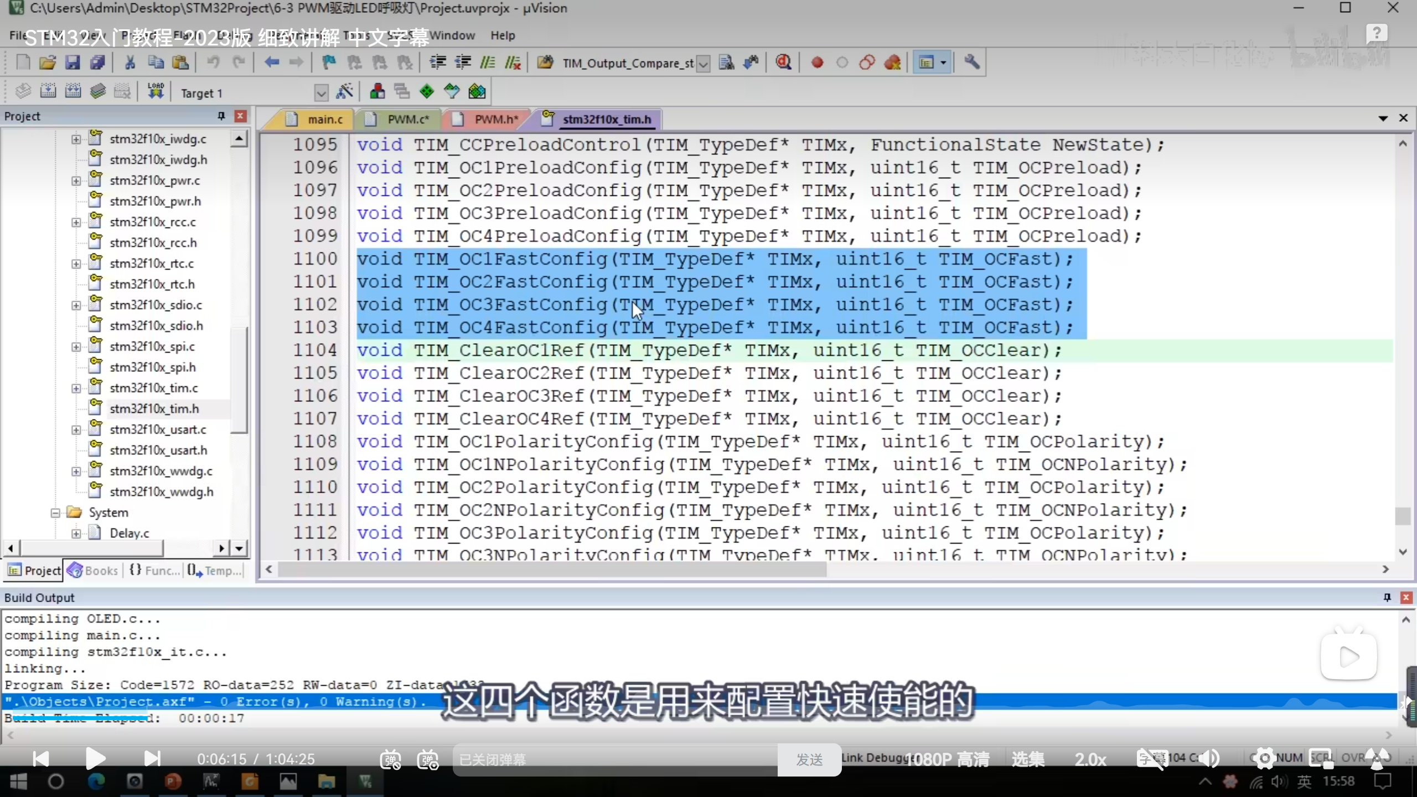Switch to the main.c tab
Image resolution: width=1417 pixels, height=797 pixels.
coord(324,119)
